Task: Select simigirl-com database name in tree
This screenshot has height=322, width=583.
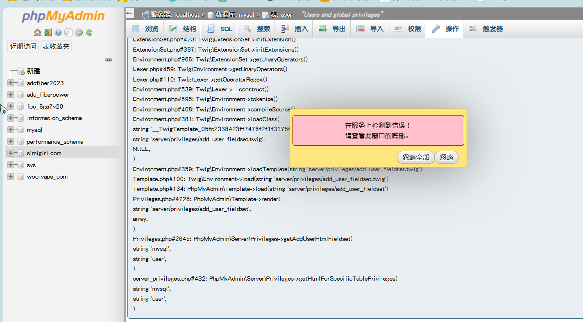Action: click(44, 153)
